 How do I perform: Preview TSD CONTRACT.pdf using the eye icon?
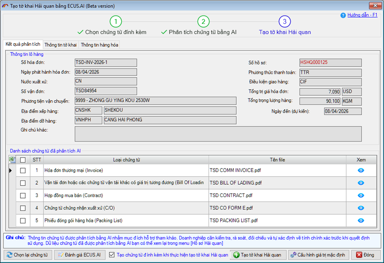pyautogui.click(x=361, y=195)
